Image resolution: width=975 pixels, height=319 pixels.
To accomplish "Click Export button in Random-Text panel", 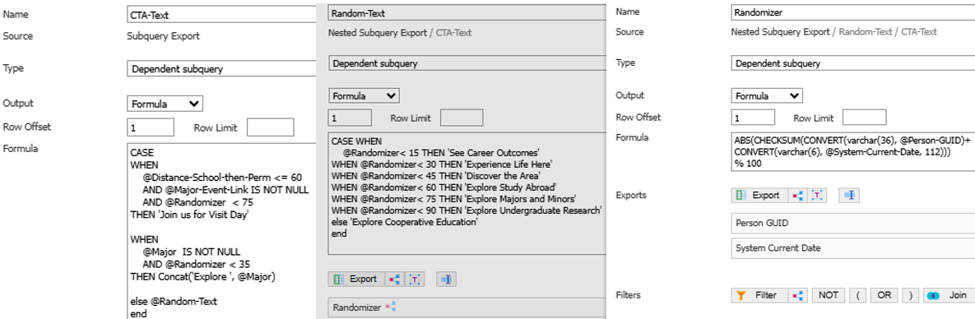I will 355,280.
